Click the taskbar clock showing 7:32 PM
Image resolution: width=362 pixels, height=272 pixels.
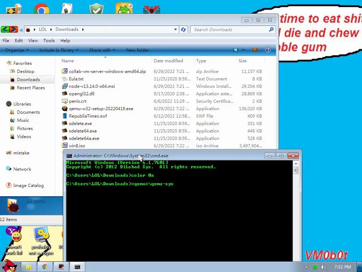tap(343, 267)
